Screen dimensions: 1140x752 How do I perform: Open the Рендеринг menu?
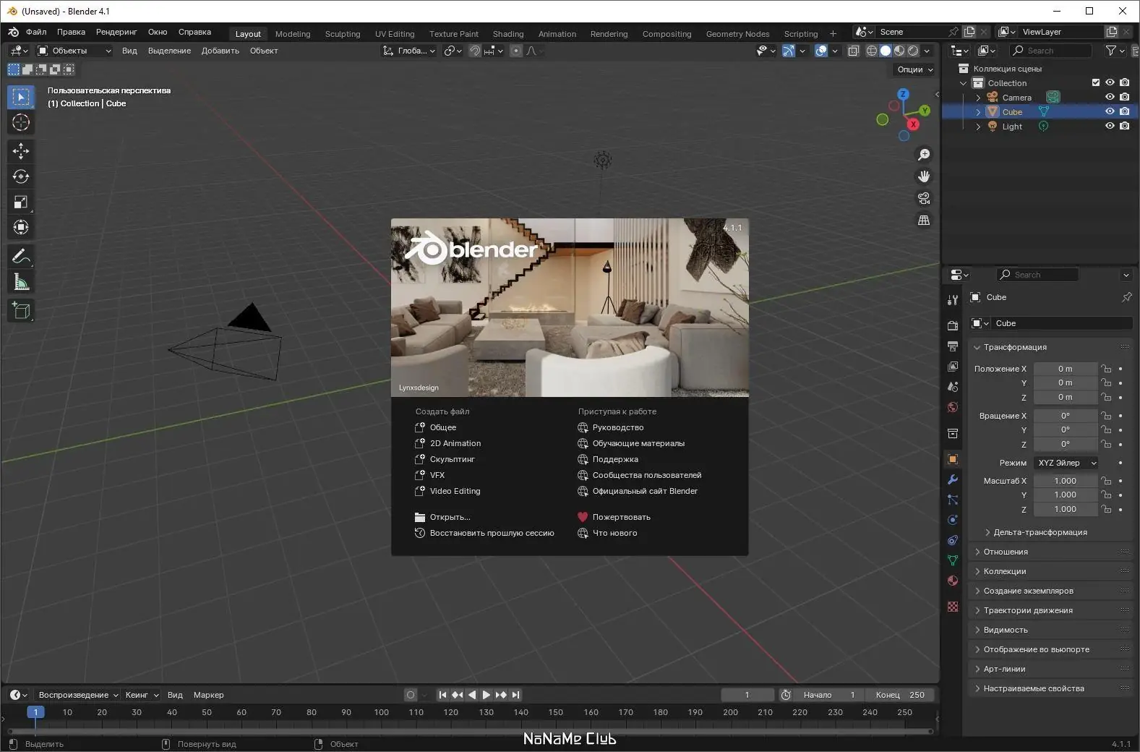click(116, 32)
